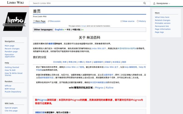Open Permanent link
Screen dimensions: 183x114
162,26
